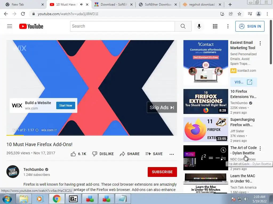Open a new browser tab

click(230, 5)
